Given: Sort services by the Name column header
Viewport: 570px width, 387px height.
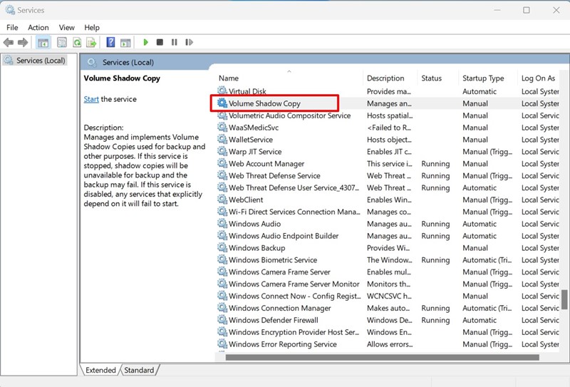Looking at the screenshot, I should point(229,78).
